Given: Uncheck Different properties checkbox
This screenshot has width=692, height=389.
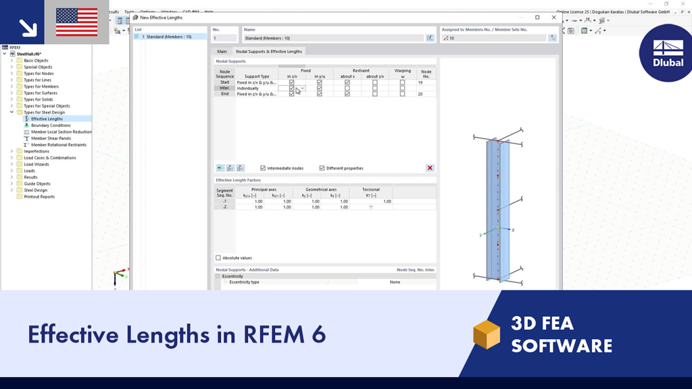Looking at the screenshot, I should (322, 168).
